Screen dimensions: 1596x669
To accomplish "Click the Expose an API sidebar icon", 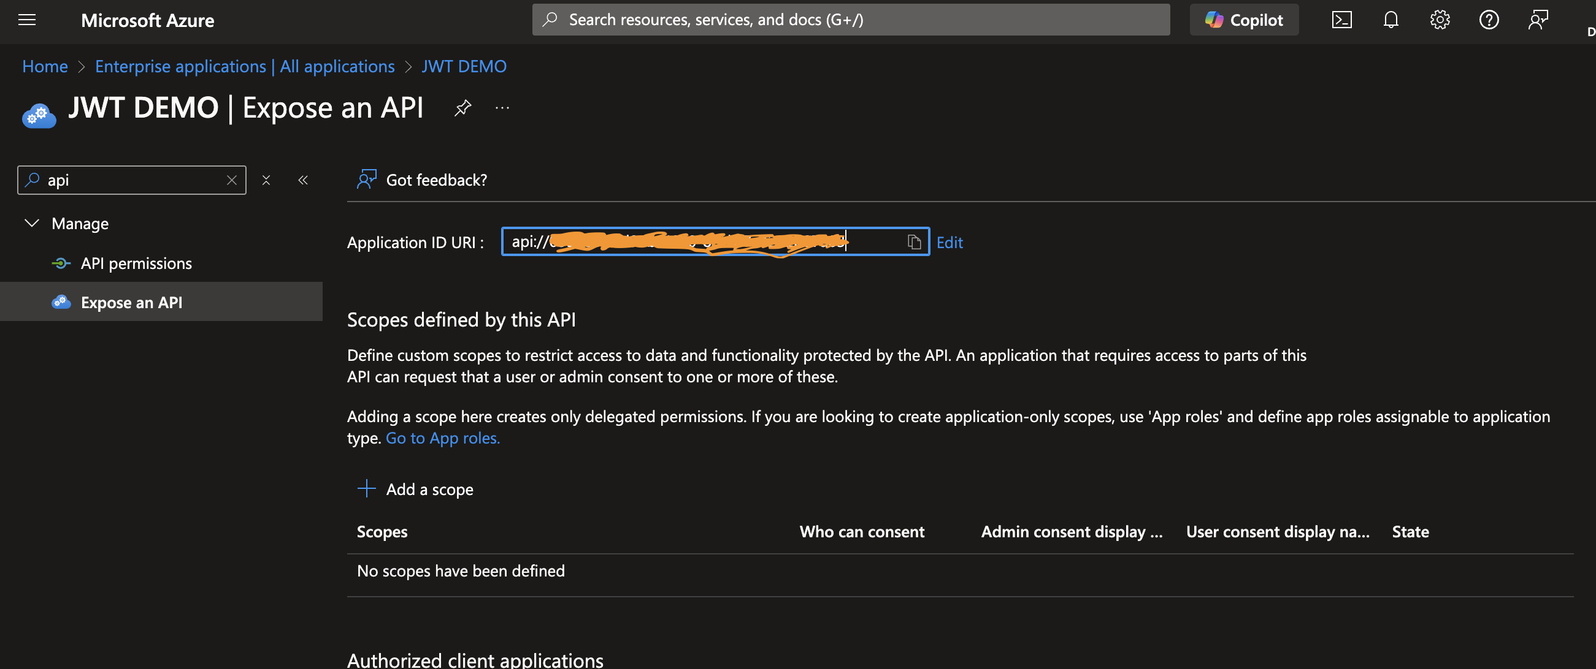I will click(58, 301).
